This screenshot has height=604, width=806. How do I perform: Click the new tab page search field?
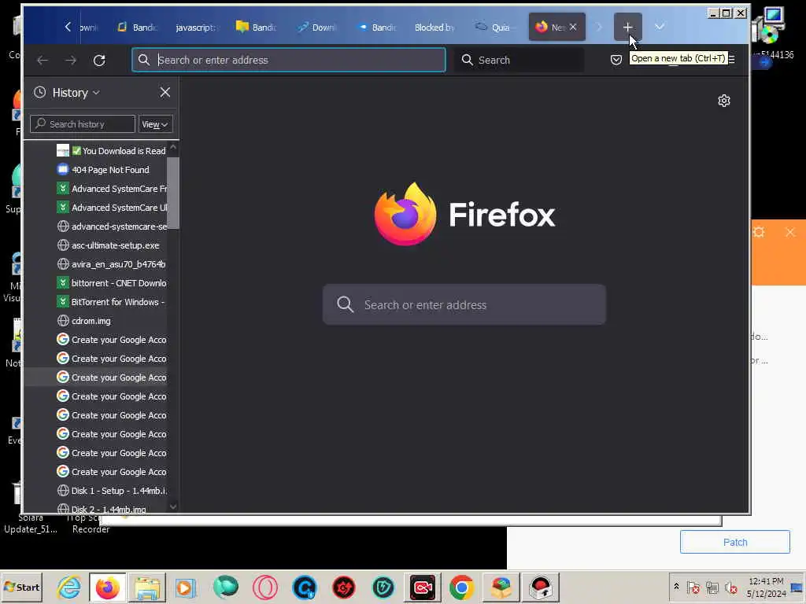(x=464, y=304)
